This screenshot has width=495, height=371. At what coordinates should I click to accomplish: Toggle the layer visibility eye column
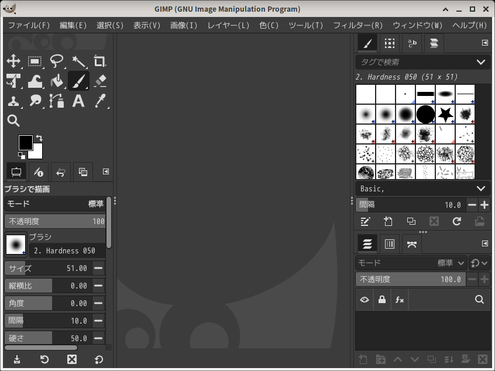pyautogui.click(x=365, y=300)
